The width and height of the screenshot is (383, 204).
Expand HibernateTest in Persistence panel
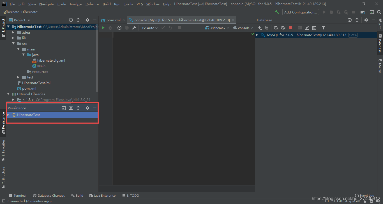[8, 115]
